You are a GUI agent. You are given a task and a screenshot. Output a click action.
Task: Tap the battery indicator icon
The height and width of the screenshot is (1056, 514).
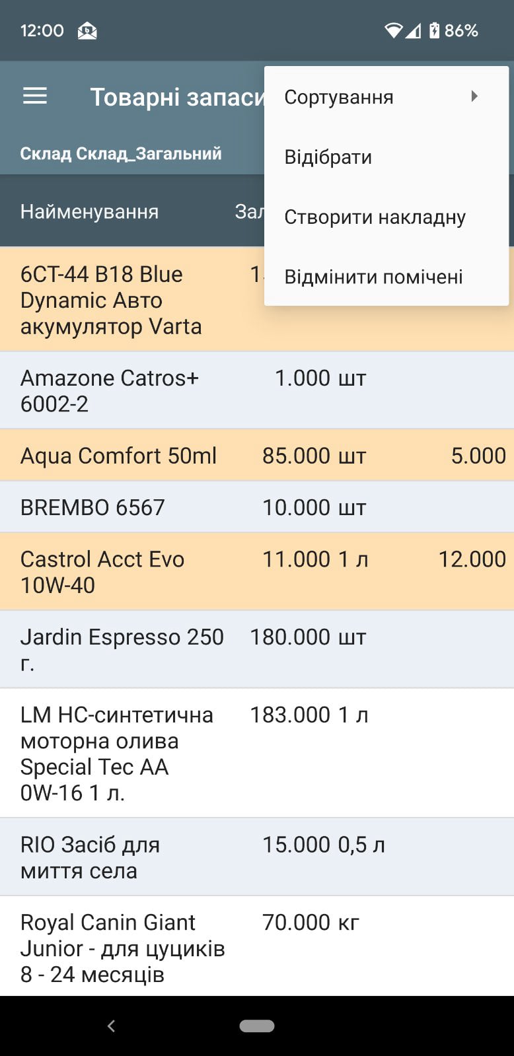point(434,30)
